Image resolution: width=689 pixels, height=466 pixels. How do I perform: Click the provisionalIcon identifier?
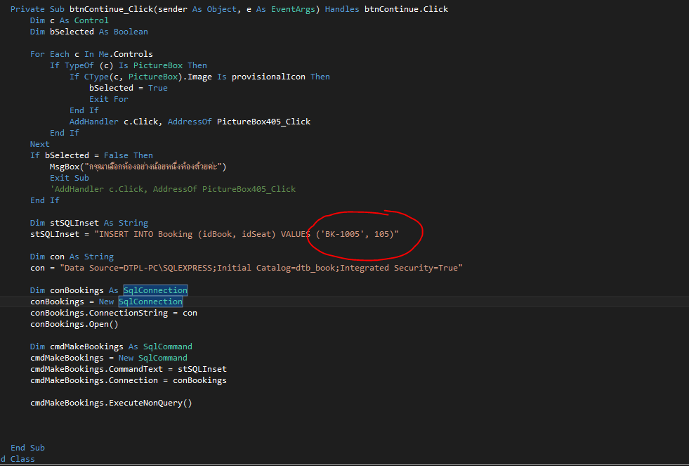(268, 77)
